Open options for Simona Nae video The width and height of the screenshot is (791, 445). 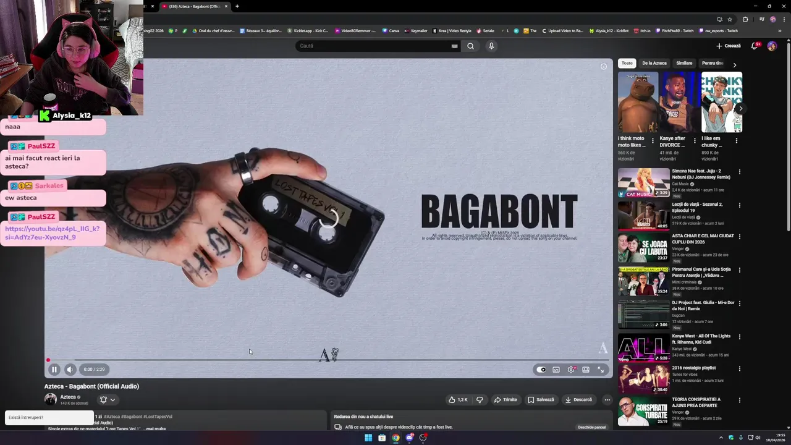tap(740, 172)
